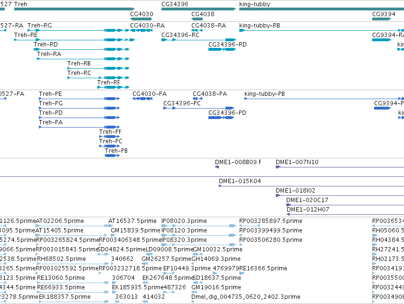Select transcript Treh-RB
Viewport: 404px width, 304px height.
98,68
